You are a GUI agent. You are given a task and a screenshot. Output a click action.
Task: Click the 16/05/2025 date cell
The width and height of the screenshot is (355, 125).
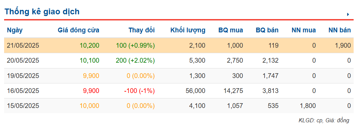[23, 91]
